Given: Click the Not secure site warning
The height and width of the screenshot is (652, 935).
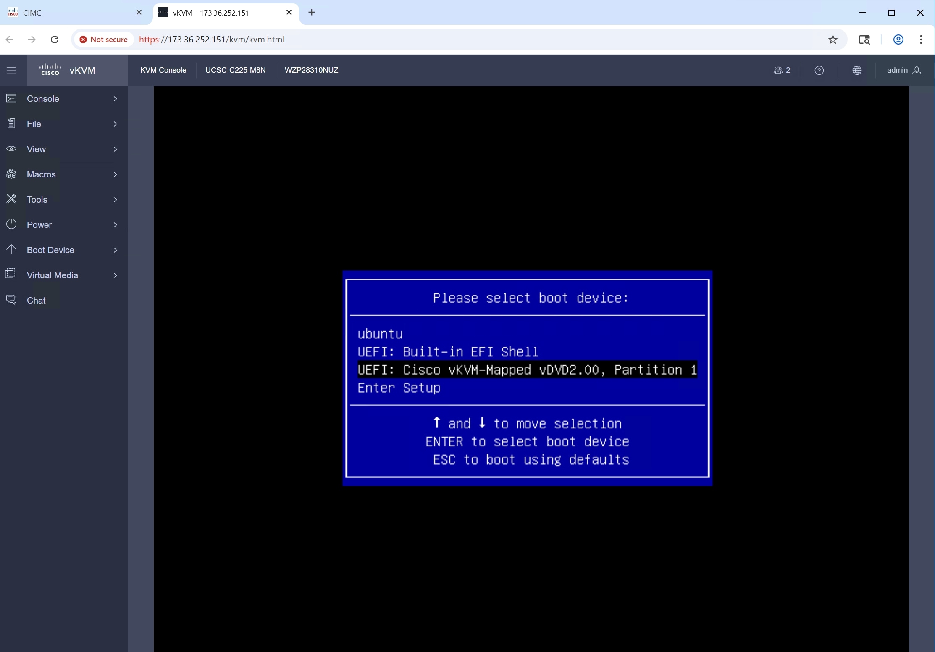Looking at the screenshot, I should point(104,40).
